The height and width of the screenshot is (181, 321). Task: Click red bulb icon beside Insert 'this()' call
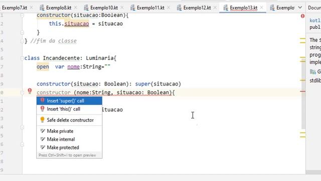click(x=42, y=109)
